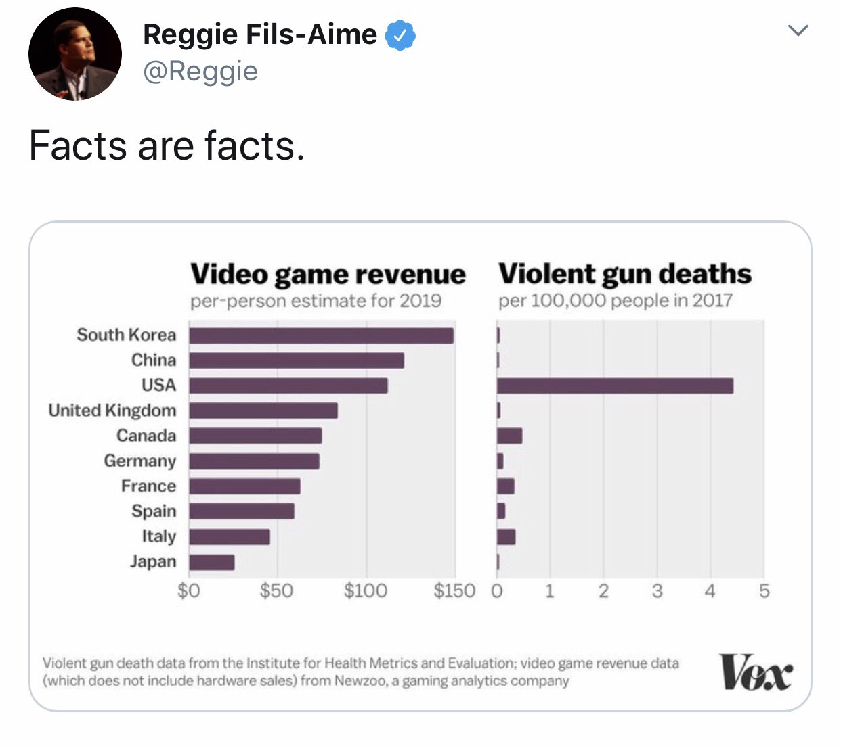
Task: Click the tweet text Facts are facts
Action: (x=166, y=143)
